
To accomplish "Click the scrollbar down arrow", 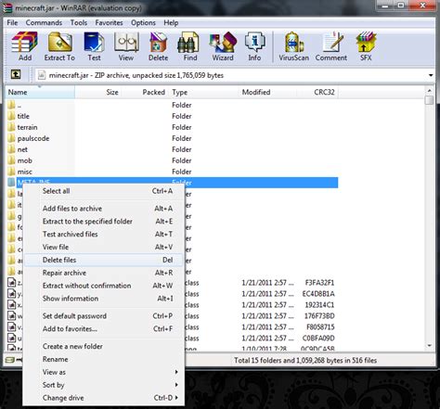I will (x=429, y=346).
